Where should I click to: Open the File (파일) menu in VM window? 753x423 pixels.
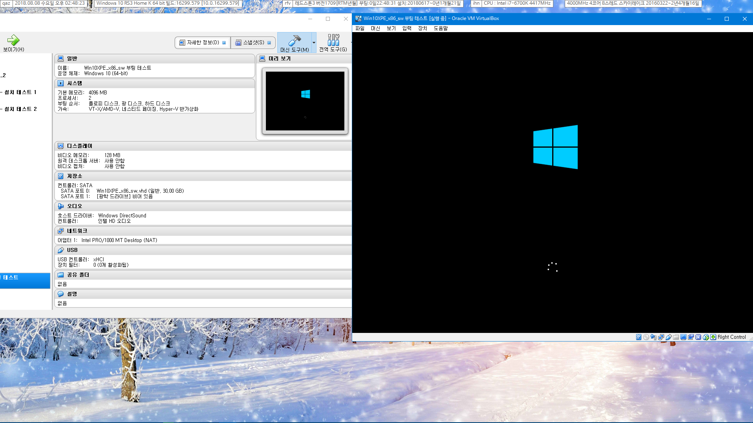tap(360, 28)
